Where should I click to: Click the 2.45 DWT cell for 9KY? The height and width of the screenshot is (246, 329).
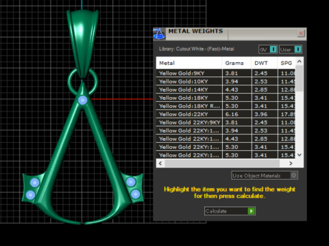[265, 73]
